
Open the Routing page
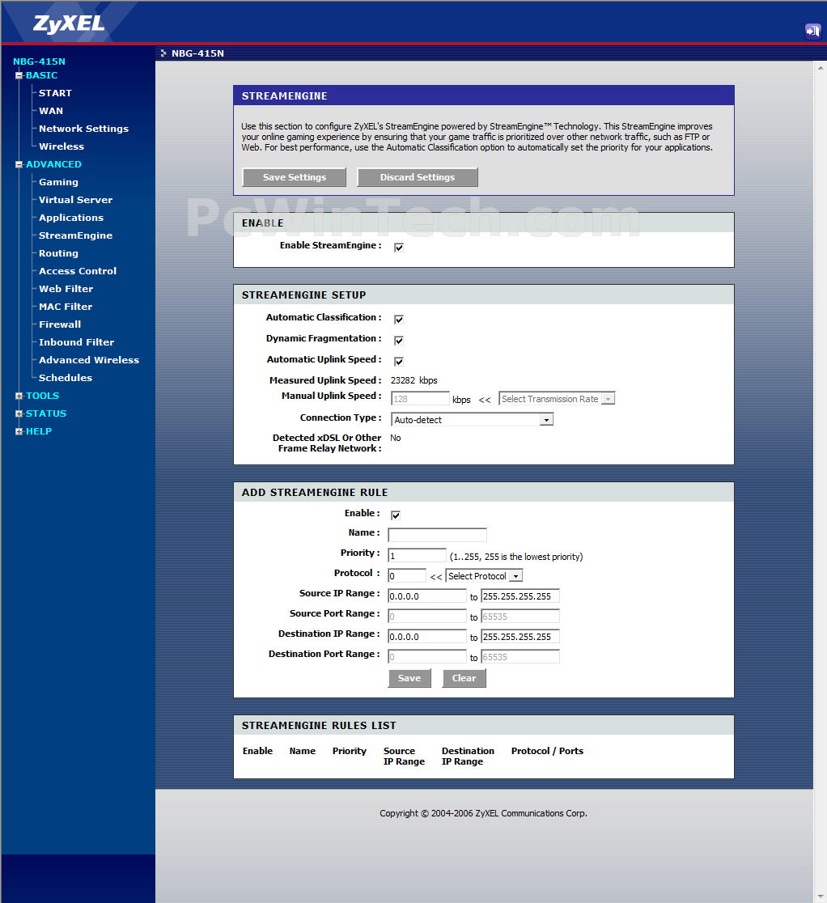[x=58, y=254]
